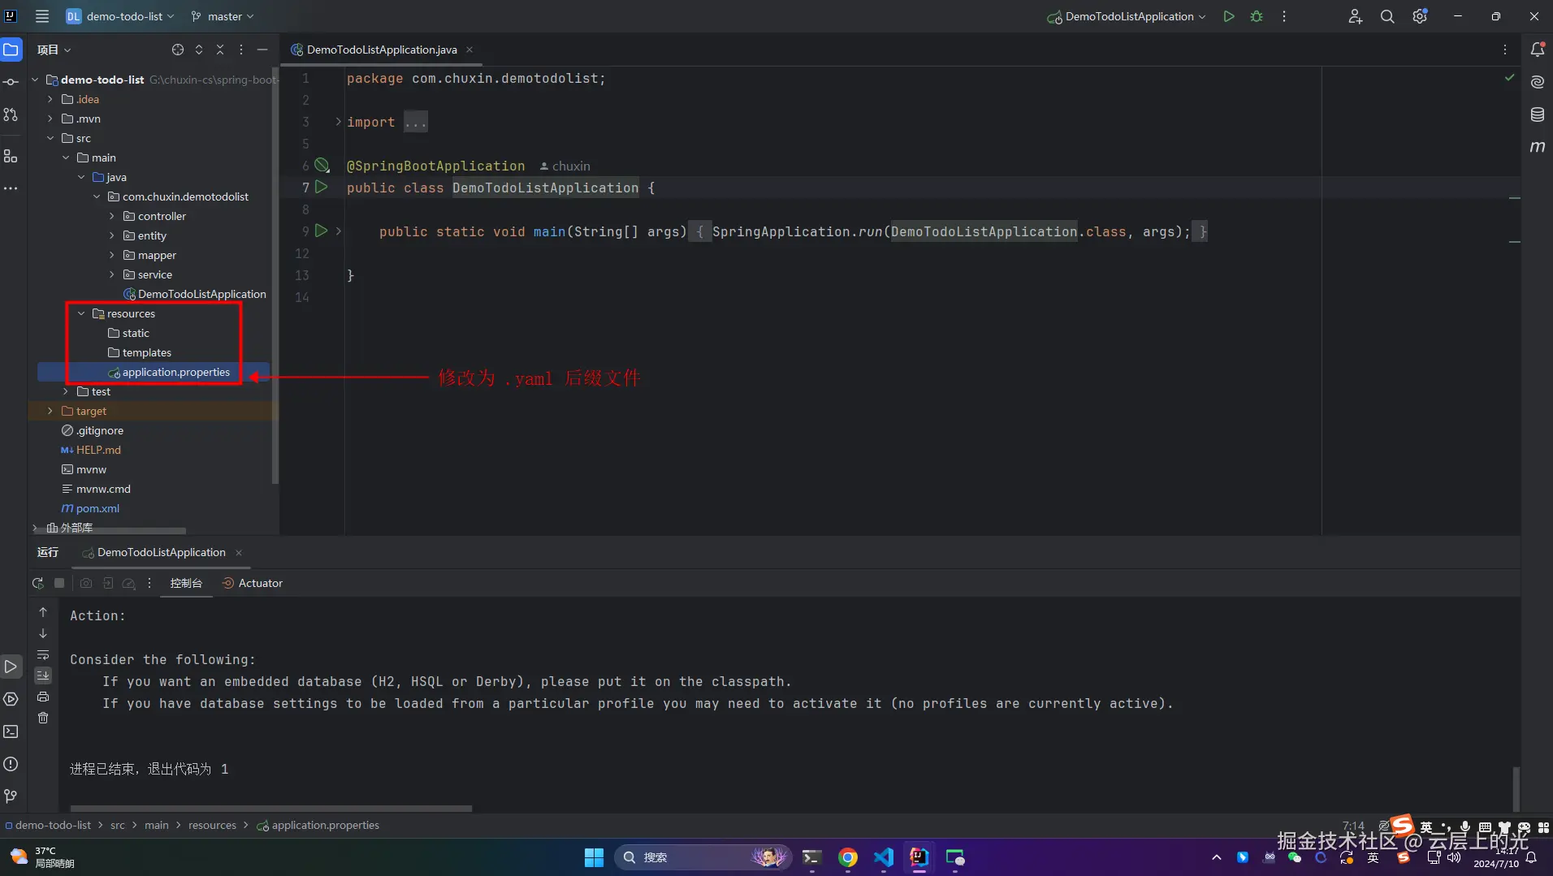Expand the controller package
Viewport: 1553px width, 876px height.
tap(112, 216)
